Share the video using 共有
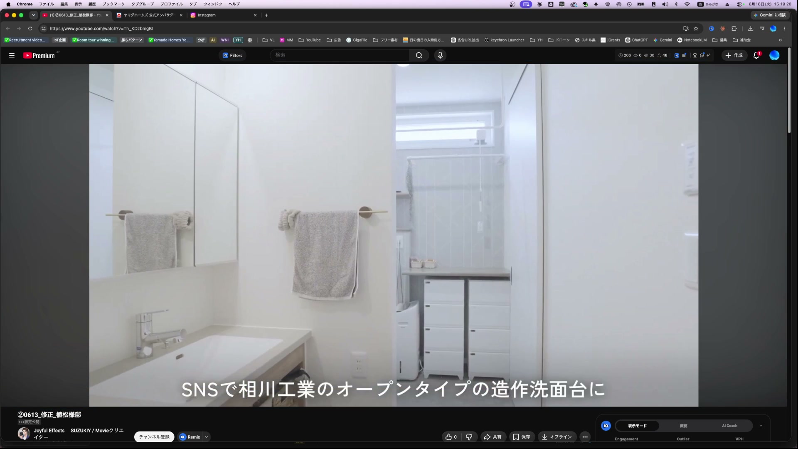Image resolution: width=798 pixels, height=449 pixels. pos(493,437)
